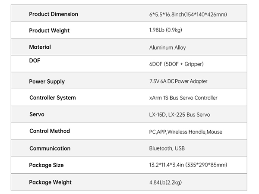This screenshot has height=194, width=259.
Task: Click the Servo row label
Action: [x=37, y=114]
